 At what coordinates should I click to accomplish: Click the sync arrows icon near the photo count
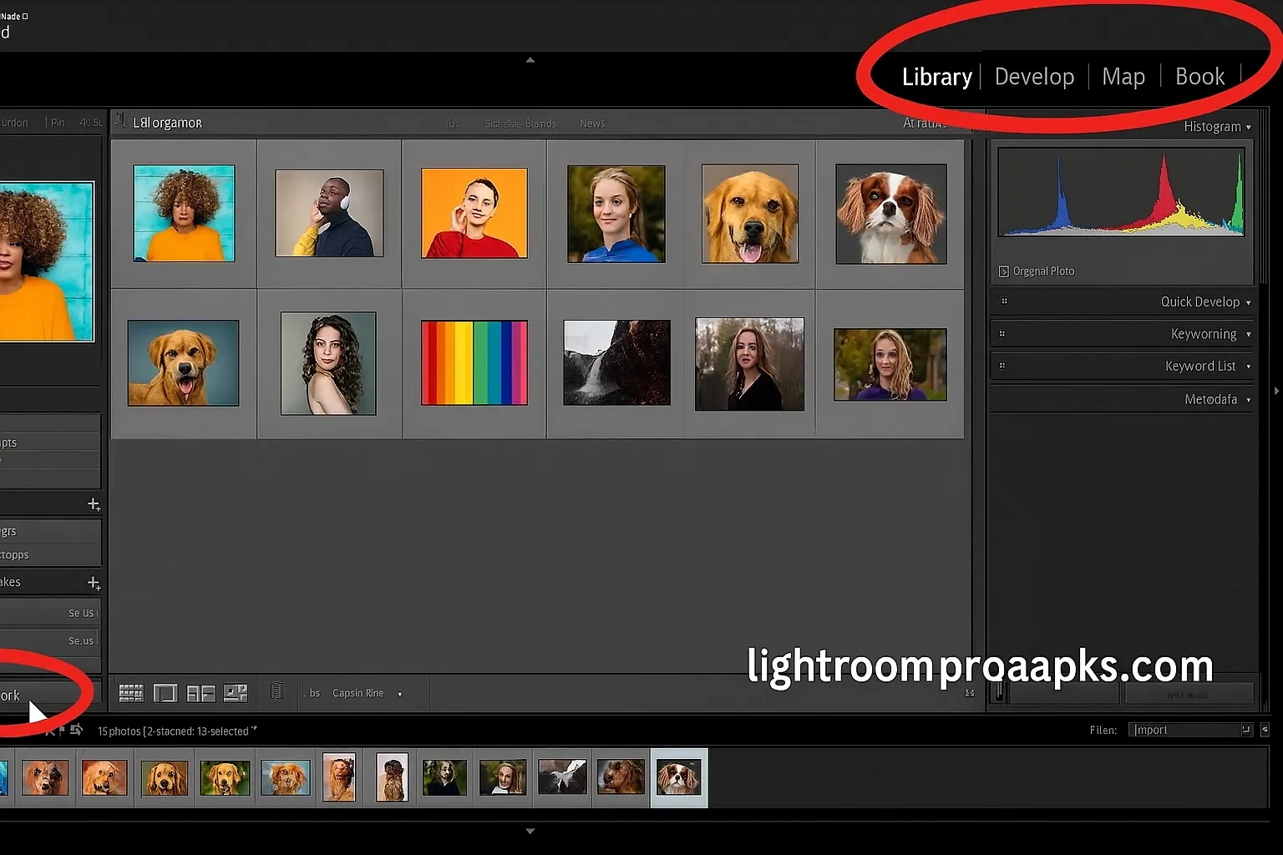[x=76, y=730]
